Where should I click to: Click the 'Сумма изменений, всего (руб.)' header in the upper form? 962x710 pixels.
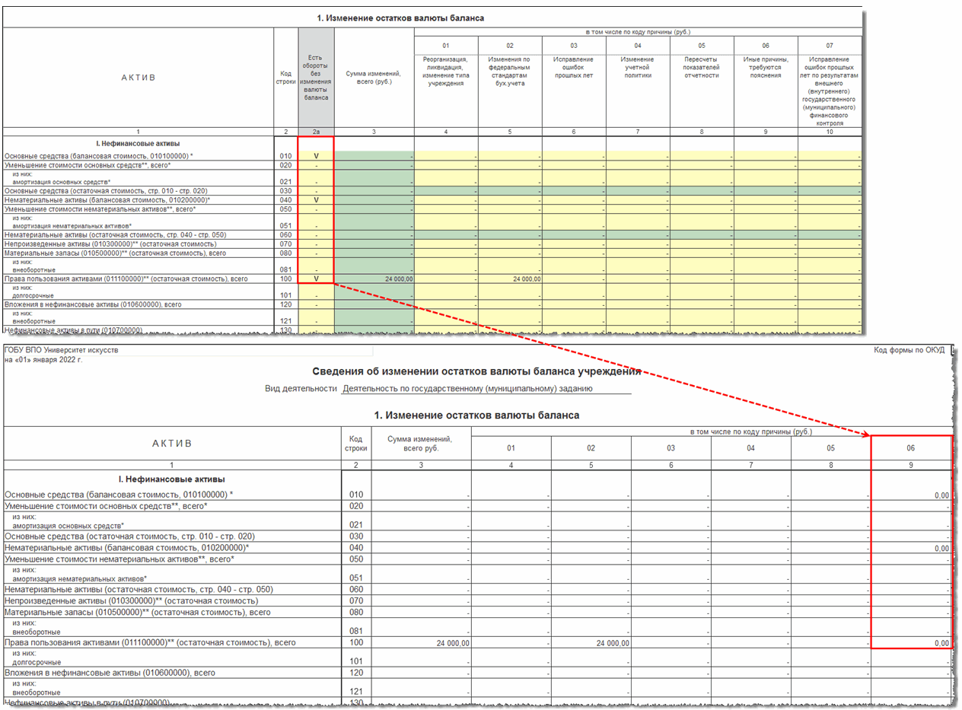(374, 77)
